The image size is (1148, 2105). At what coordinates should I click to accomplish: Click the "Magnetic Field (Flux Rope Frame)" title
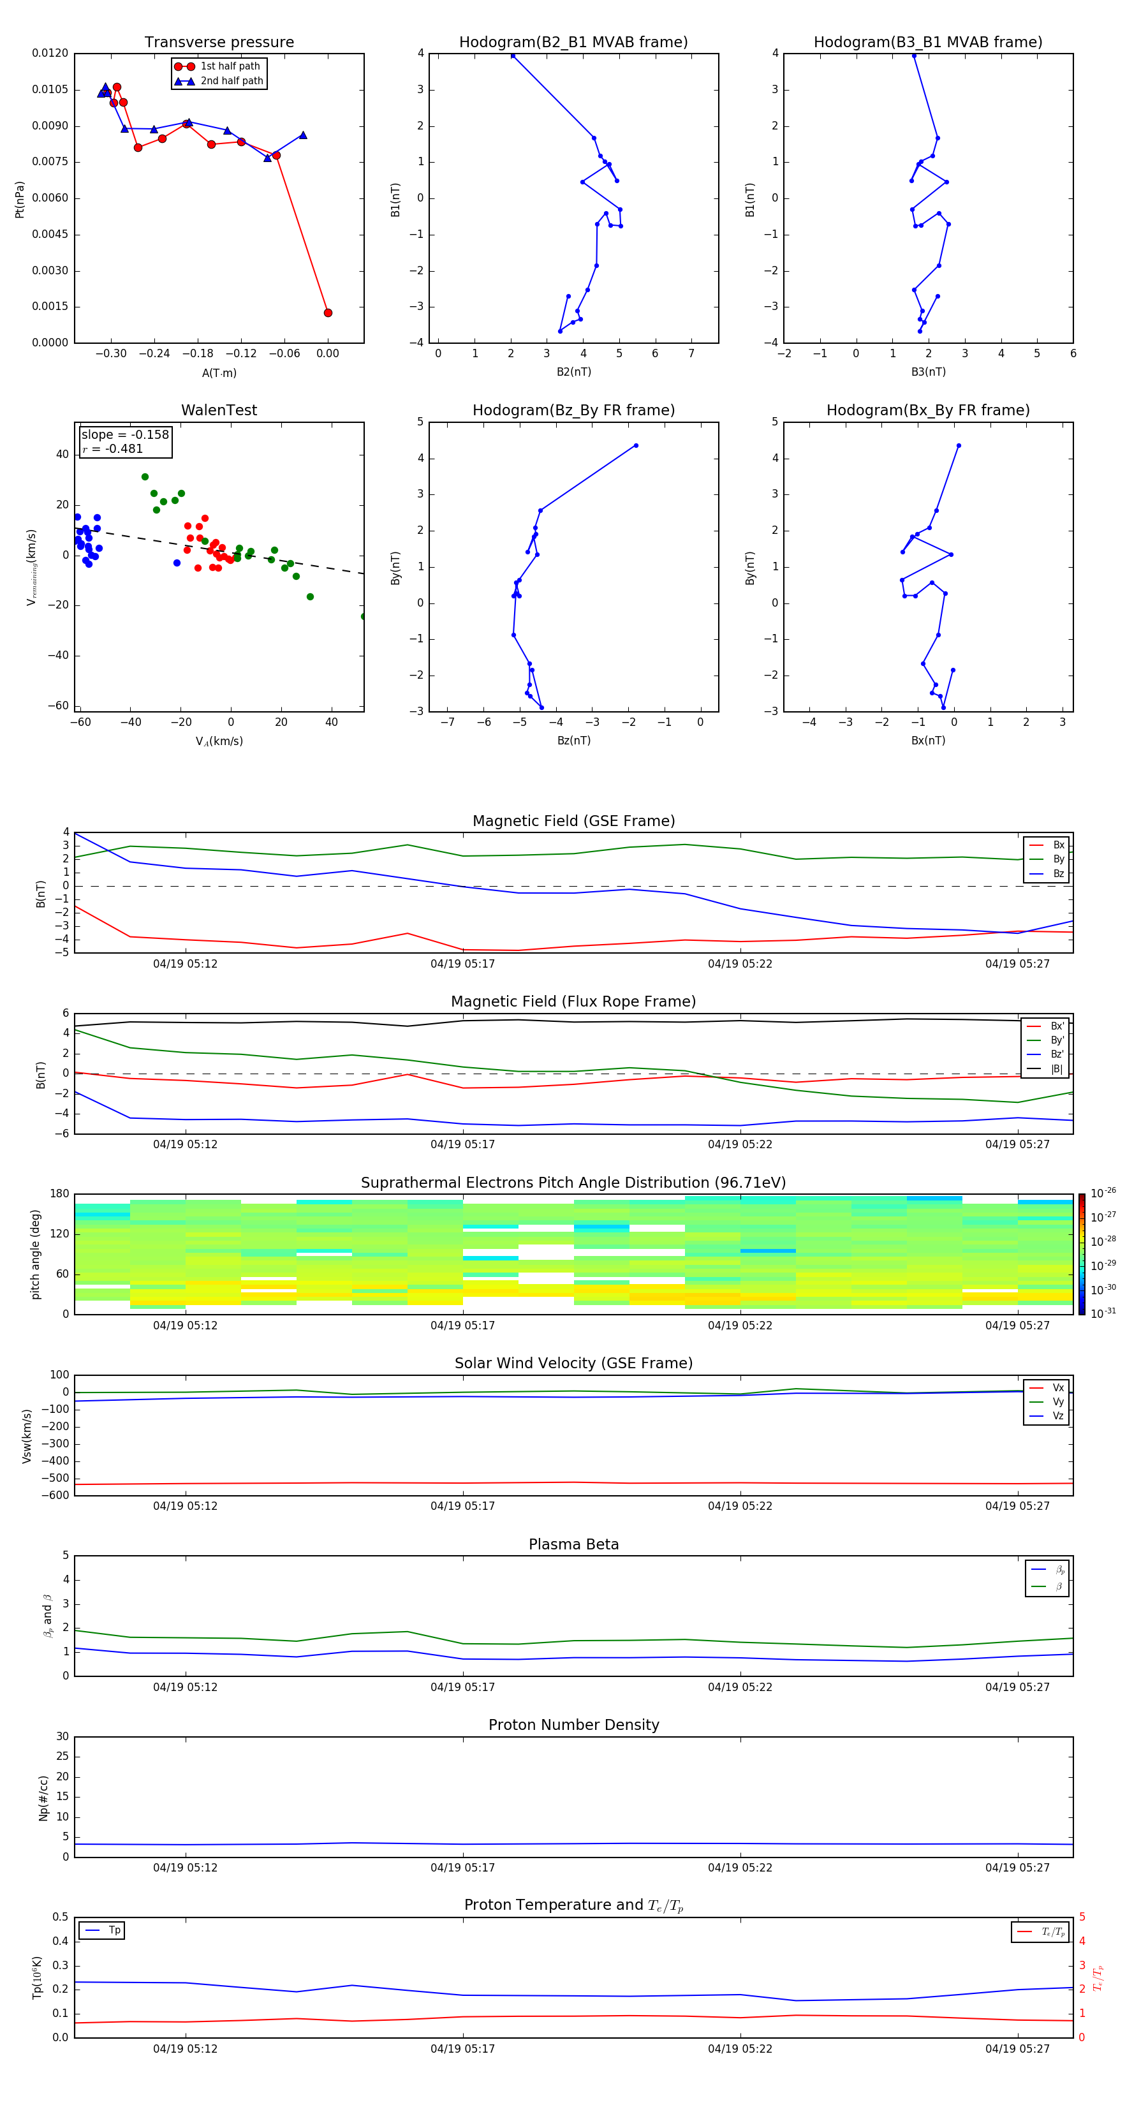tap(573, 1002)
